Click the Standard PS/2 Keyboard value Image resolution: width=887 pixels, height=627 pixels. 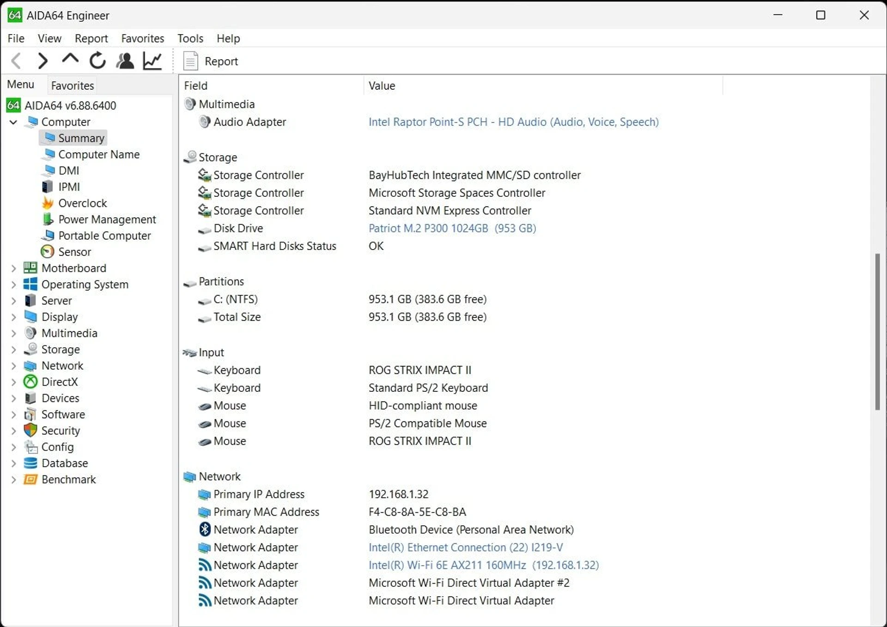[428, 388]
